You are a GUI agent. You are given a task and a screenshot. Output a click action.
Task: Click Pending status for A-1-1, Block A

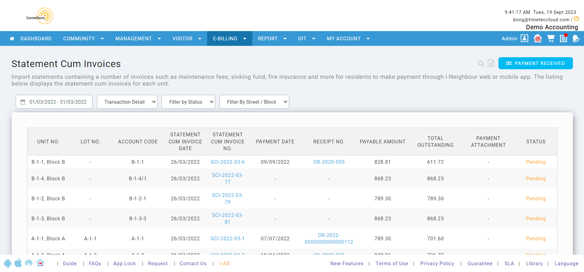(x=536, y=239)
